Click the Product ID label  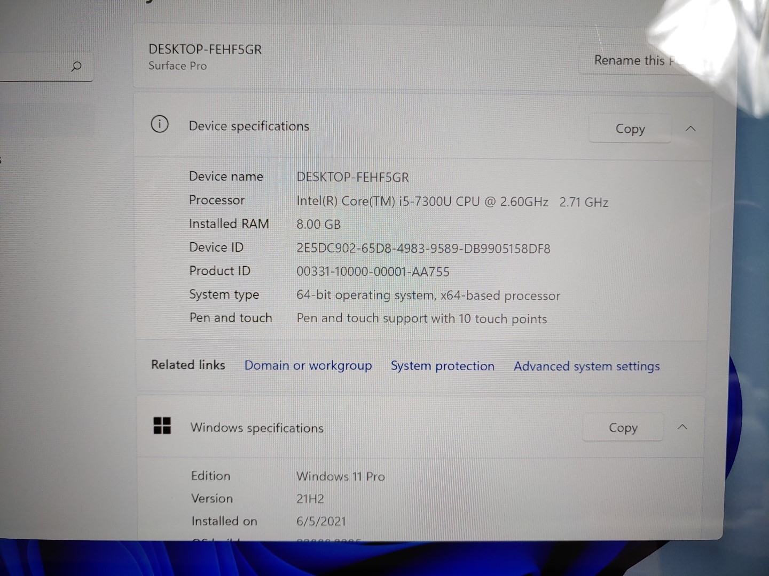point(219,270)
